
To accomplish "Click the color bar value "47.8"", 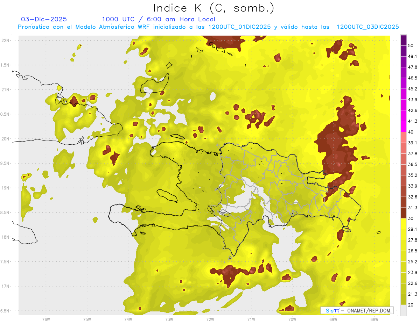I will tap(413, 67).
